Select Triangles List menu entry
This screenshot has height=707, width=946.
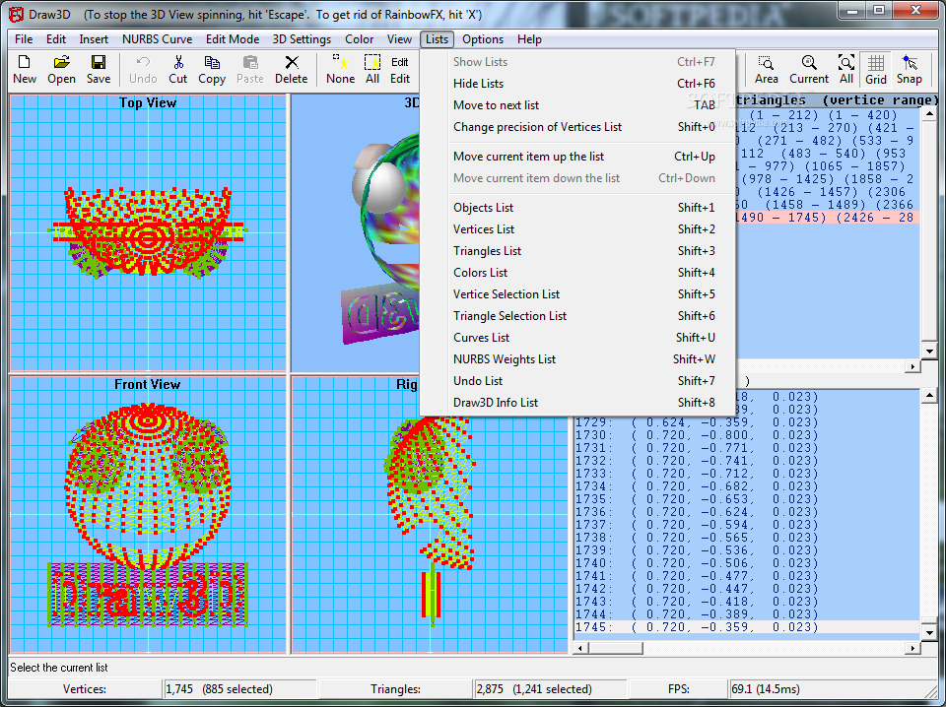[577, 251]
